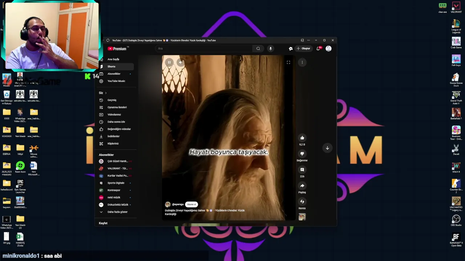Click the Paylaş share icon
The image size is (465, 261).
coord(302,186)
